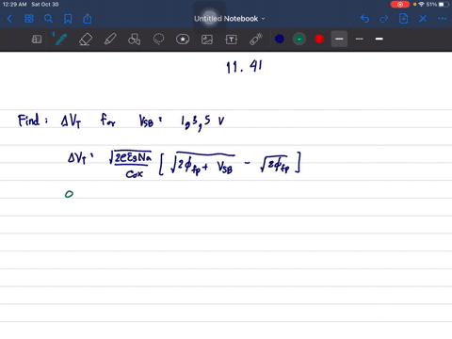Add a new page
452x339 pixels.
[403, 19]
